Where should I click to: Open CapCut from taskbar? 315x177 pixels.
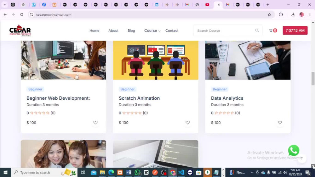(x=146, y=172)
